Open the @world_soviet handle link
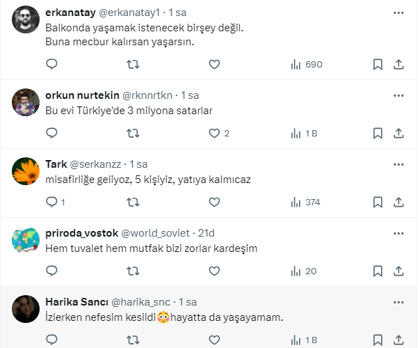Screen dimensions: 420x348 [157, 232]
